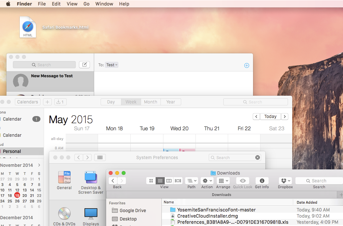Open the Arrange dropdown in Finder
This screenshot has width=343, height=226.
[223, 181]
